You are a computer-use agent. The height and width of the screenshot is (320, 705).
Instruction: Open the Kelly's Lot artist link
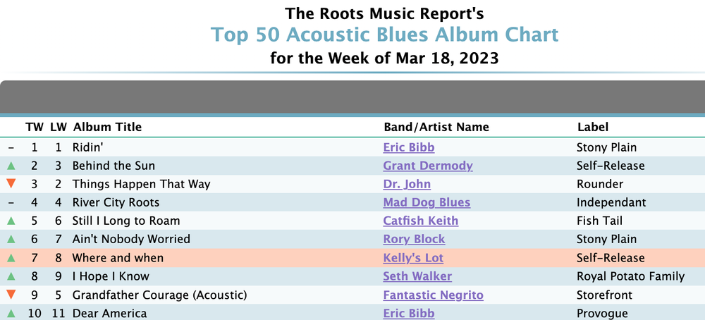[x=412, y=258]
